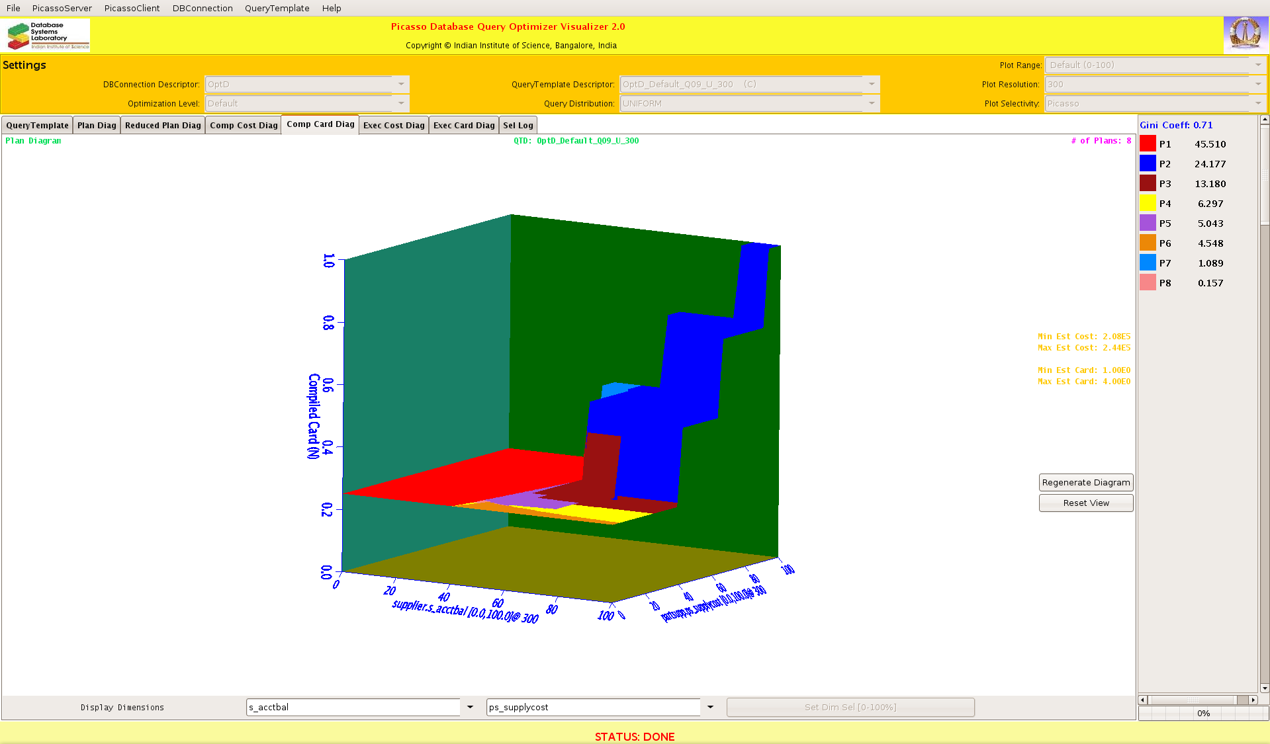Select the yellow P4 plan swatch
The width and height of the screenshot is (1270, 744).
click(x=1148, y=204)
